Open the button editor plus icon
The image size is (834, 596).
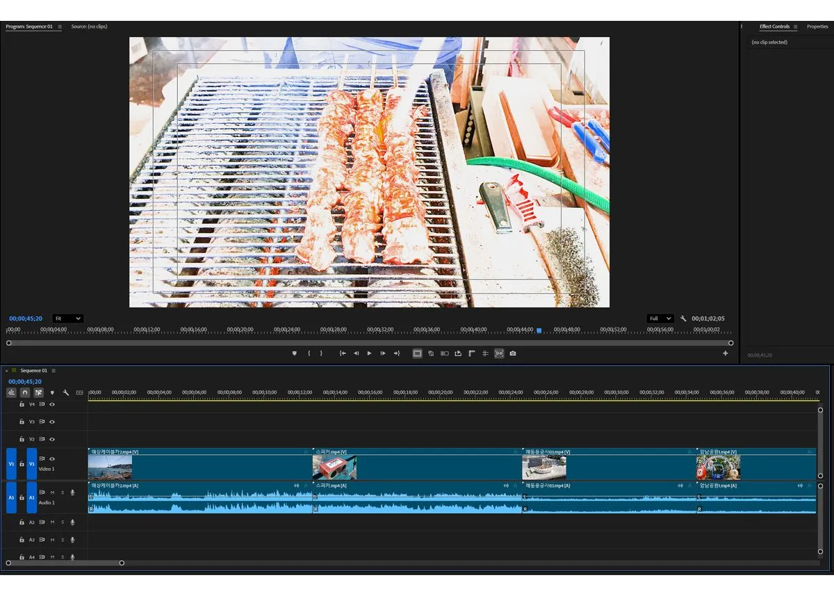coord(726,353)
